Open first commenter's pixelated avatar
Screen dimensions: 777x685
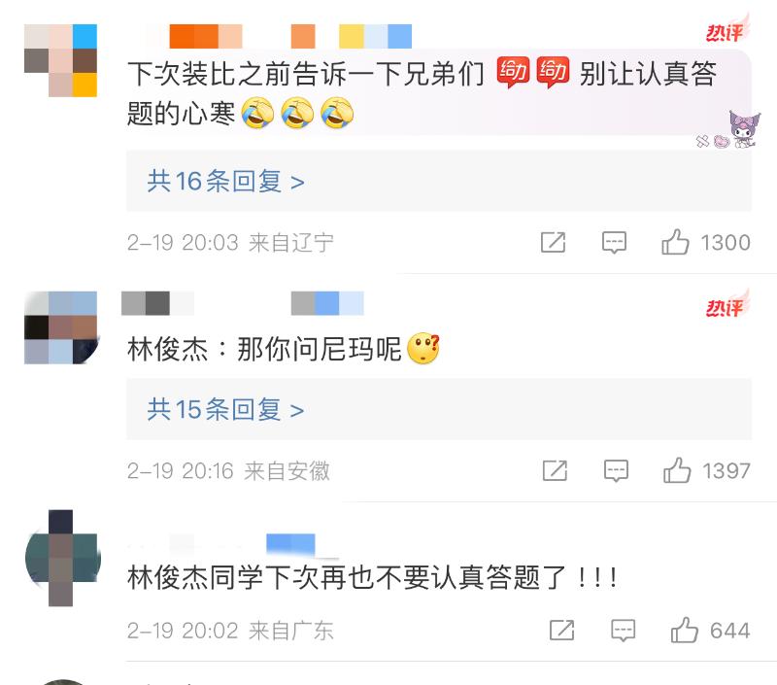tap(60, 60)
